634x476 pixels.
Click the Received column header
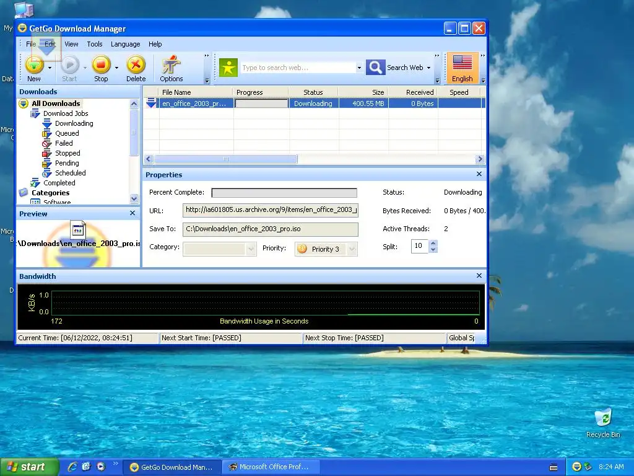pyautogui.click(x=413, y=92)
